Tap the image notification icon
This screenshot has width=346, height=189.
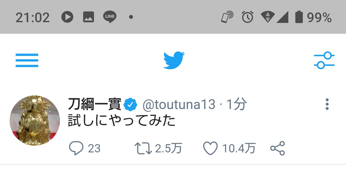click(x=89, y=17)
